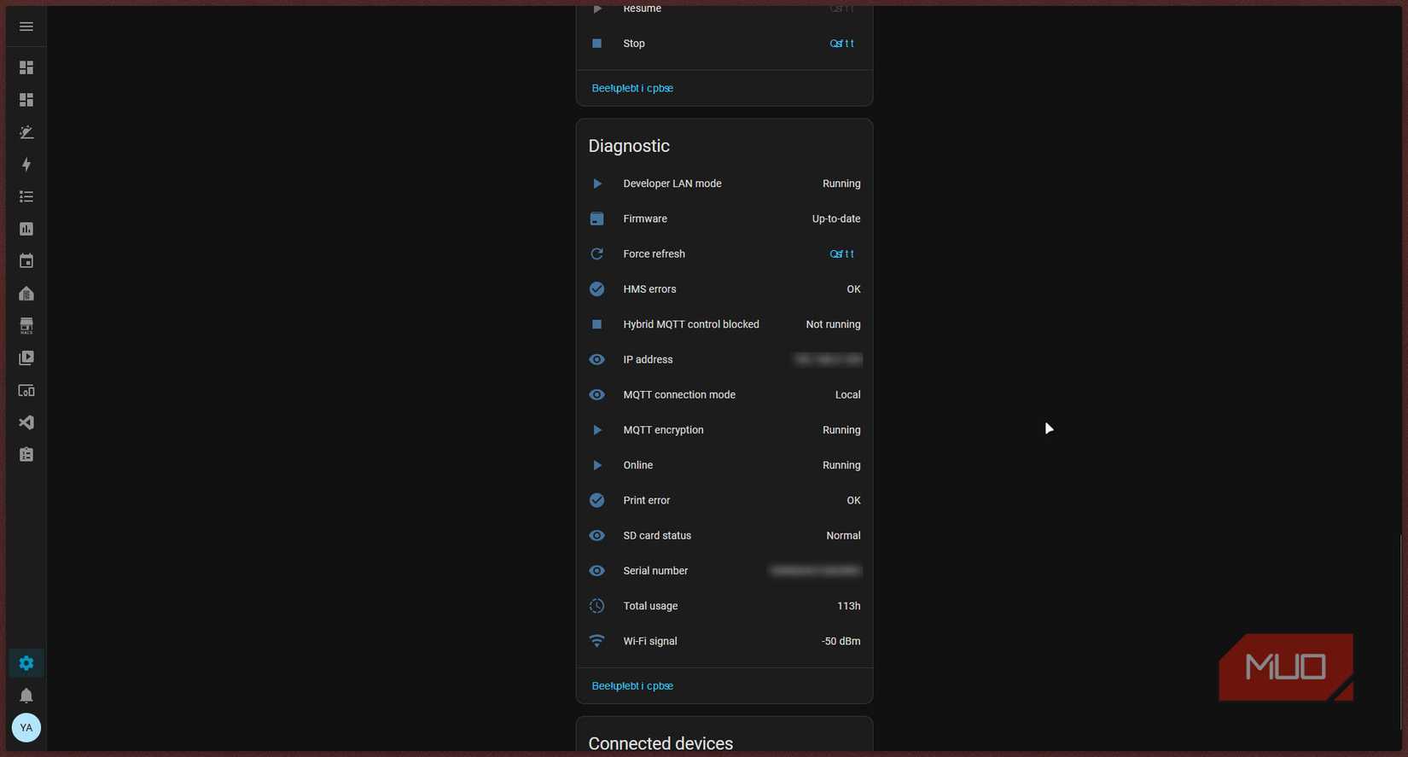Click the -50 dBm Wi-Fi signal value

841,641
